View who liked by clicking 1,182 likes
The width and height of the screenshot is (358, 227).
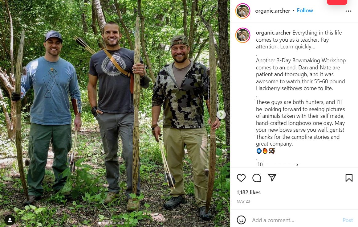pyautogui.click(x=249, y=192)
